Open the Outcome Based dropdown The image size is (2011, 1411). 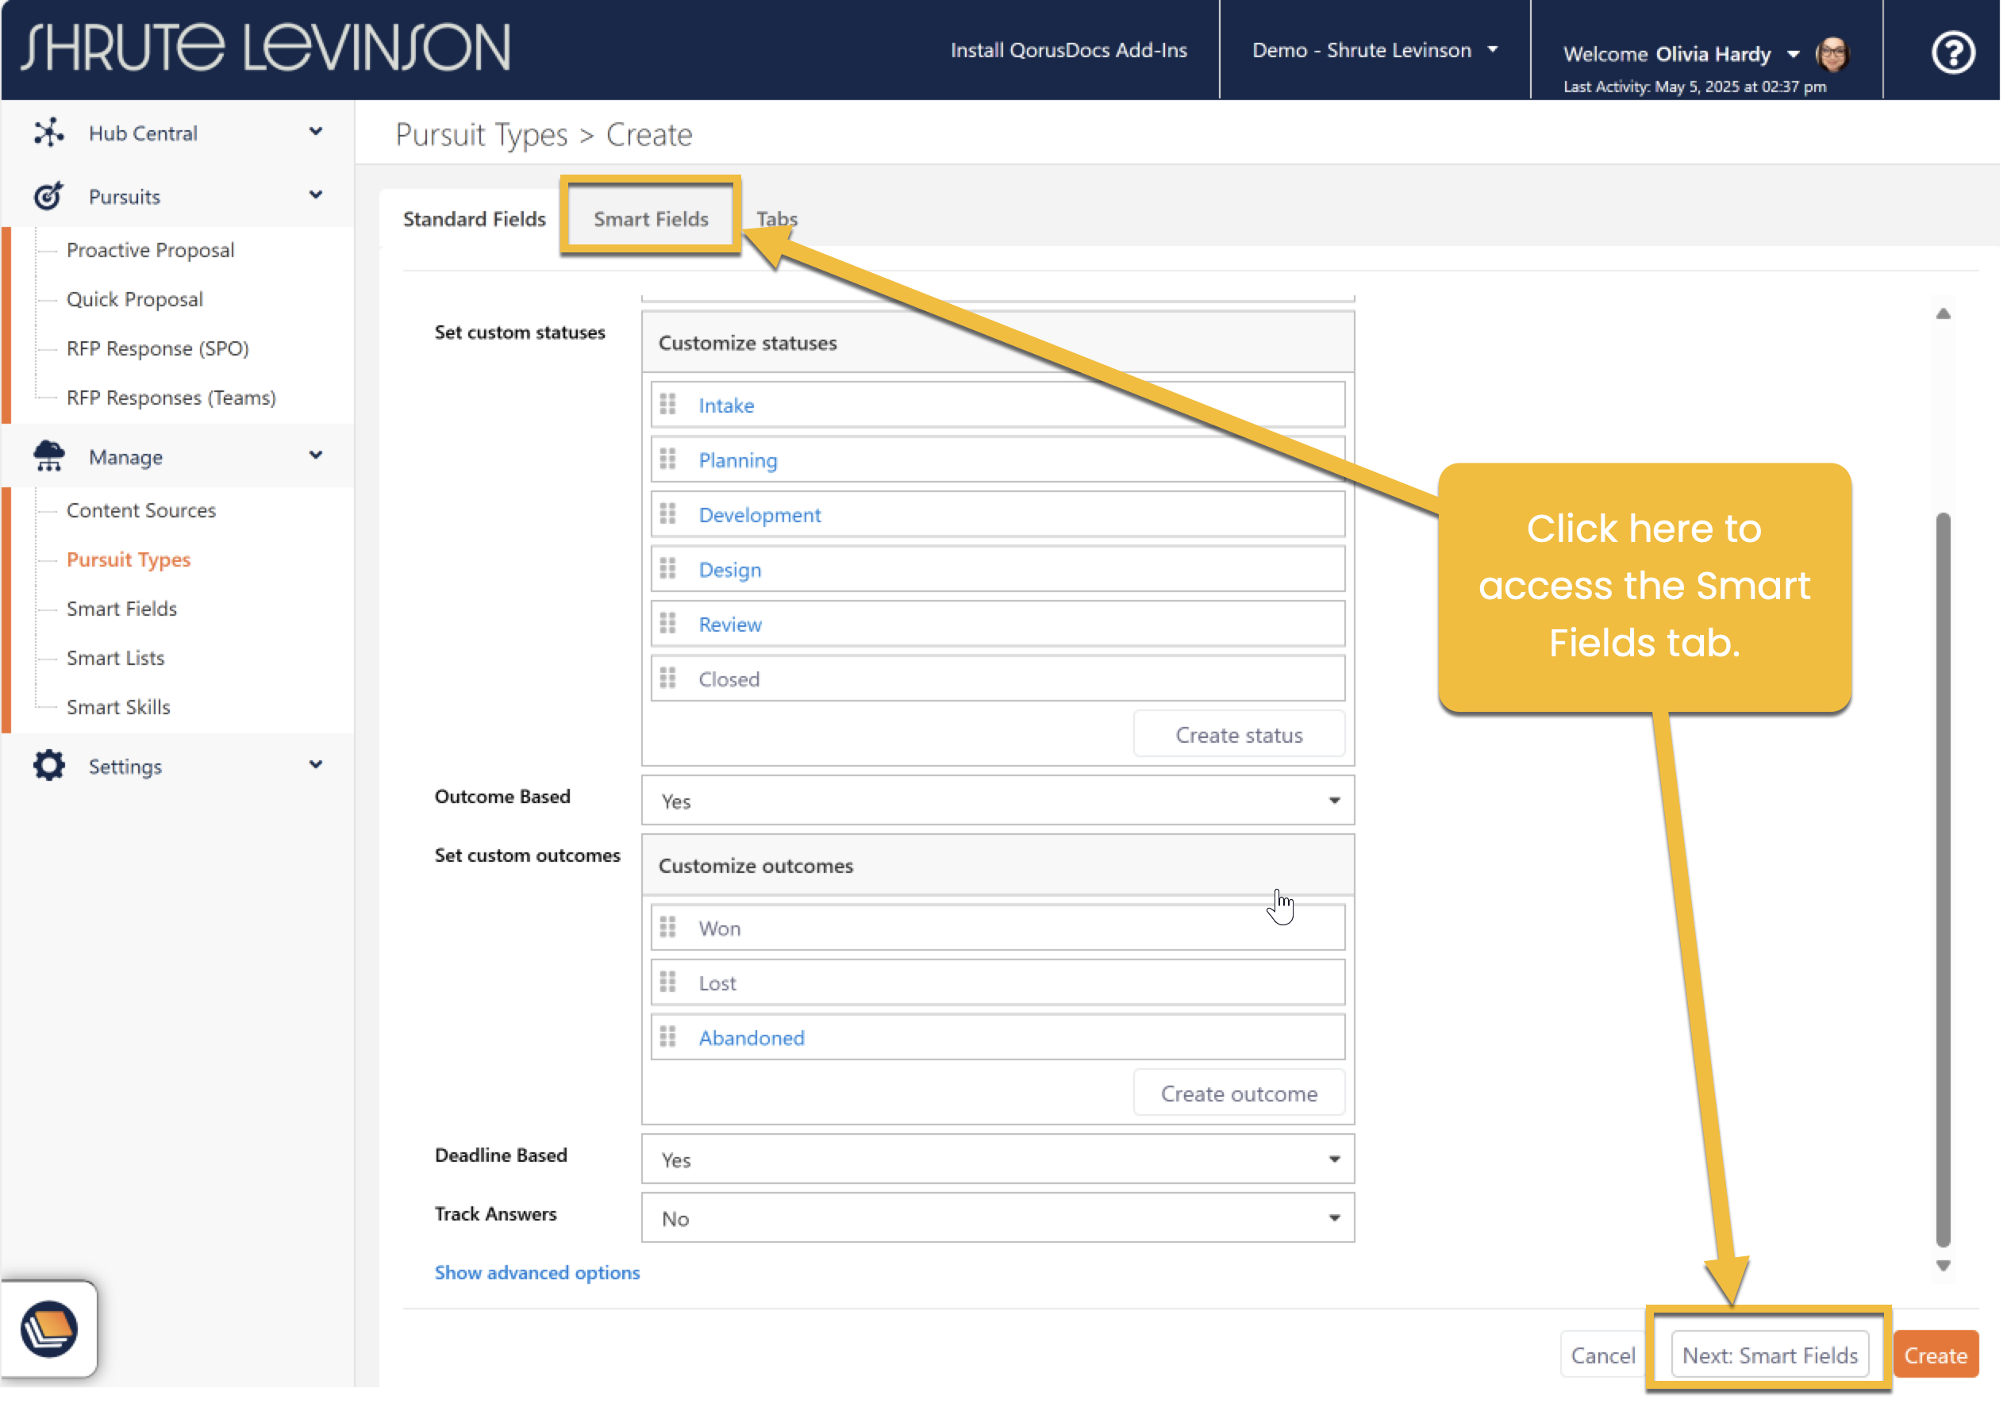click(x=998, y=801)
